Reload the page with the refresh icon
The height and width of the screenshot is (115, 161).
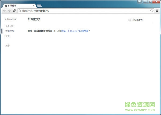tap(14, 11)
